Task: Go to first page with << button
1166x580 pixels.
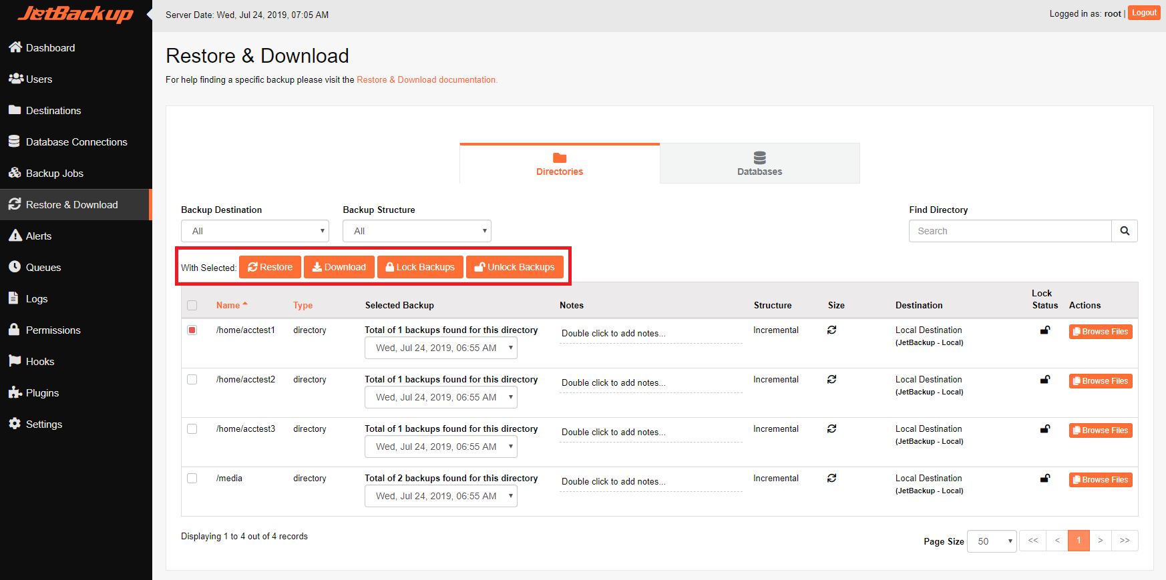Action: click(1033, 541)
